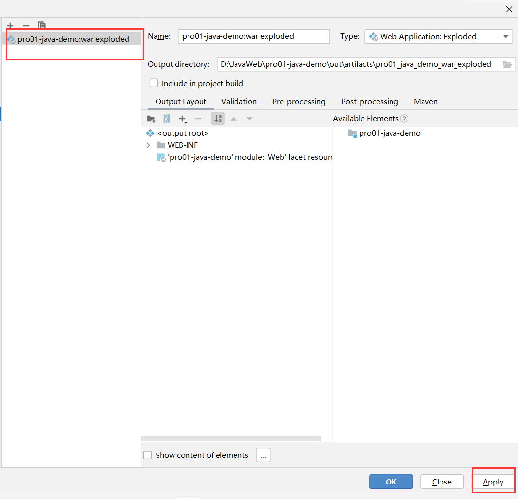This screenshot has width=518, height=499.
Task: Click the WEB-INF folder icon
Action: 161,145
